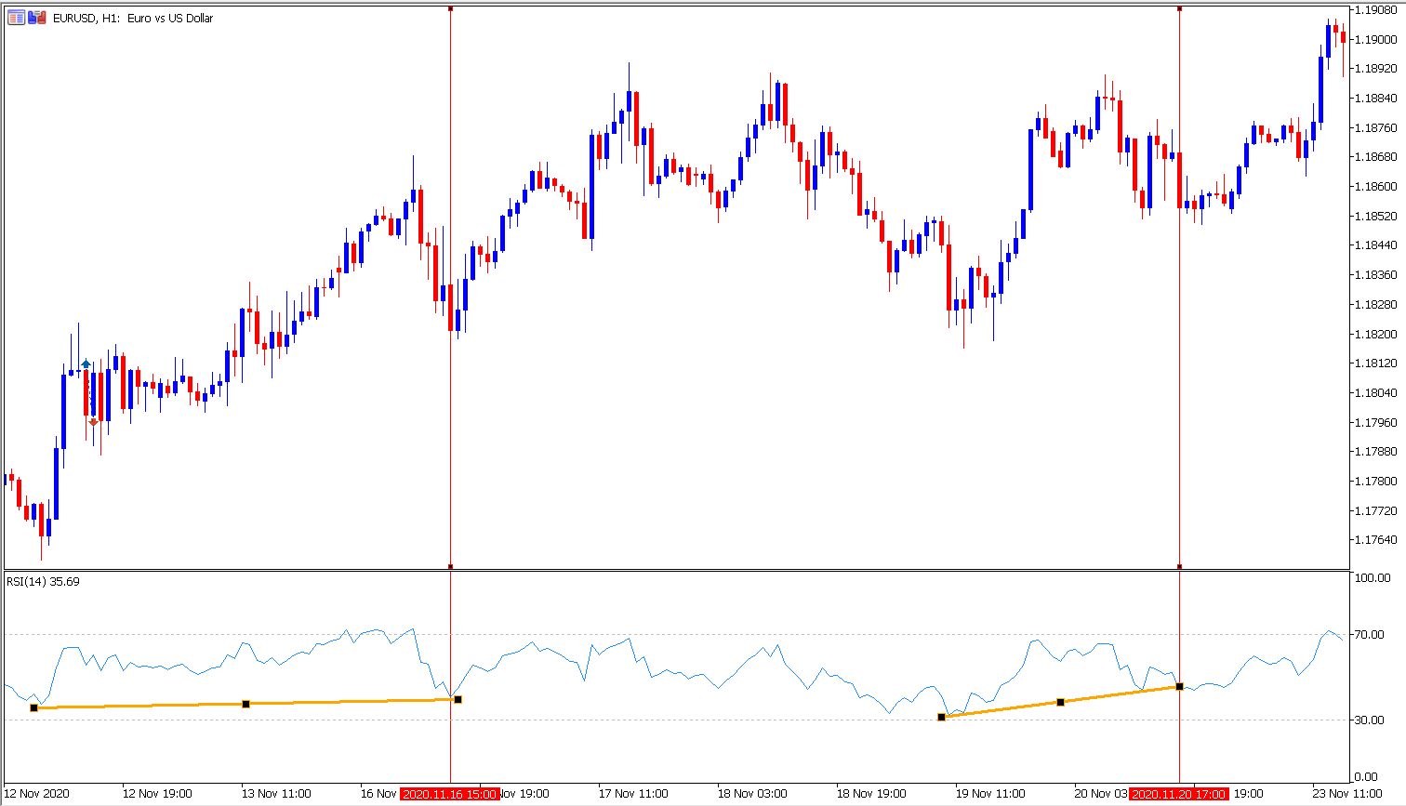Select the start anchor of the first RSI trendline
This screenshot has width=1406, height=806.
pyautogui.click(x=33, y=708)
